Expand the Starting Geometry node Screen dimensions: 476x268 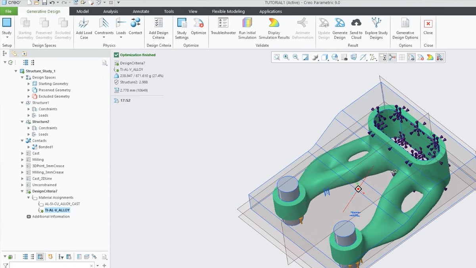coord(29,84)
